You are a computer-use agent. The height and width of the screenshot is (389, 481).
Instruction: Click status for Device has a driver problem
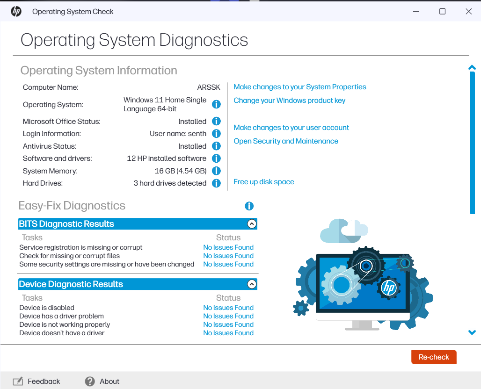pyautogui.click(x=228, y=316)
